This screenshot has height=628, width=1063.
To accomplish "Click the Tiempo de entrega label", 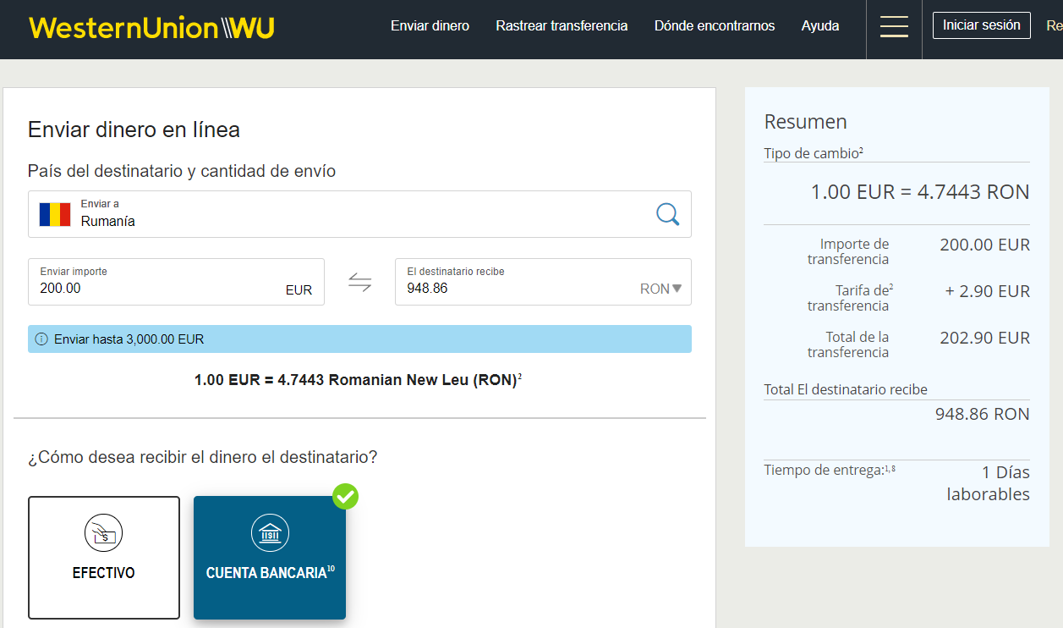I will (830, 470).
